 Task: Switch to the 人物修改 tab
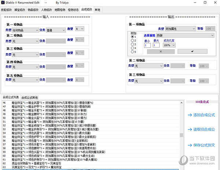click(x=47, y=10)
